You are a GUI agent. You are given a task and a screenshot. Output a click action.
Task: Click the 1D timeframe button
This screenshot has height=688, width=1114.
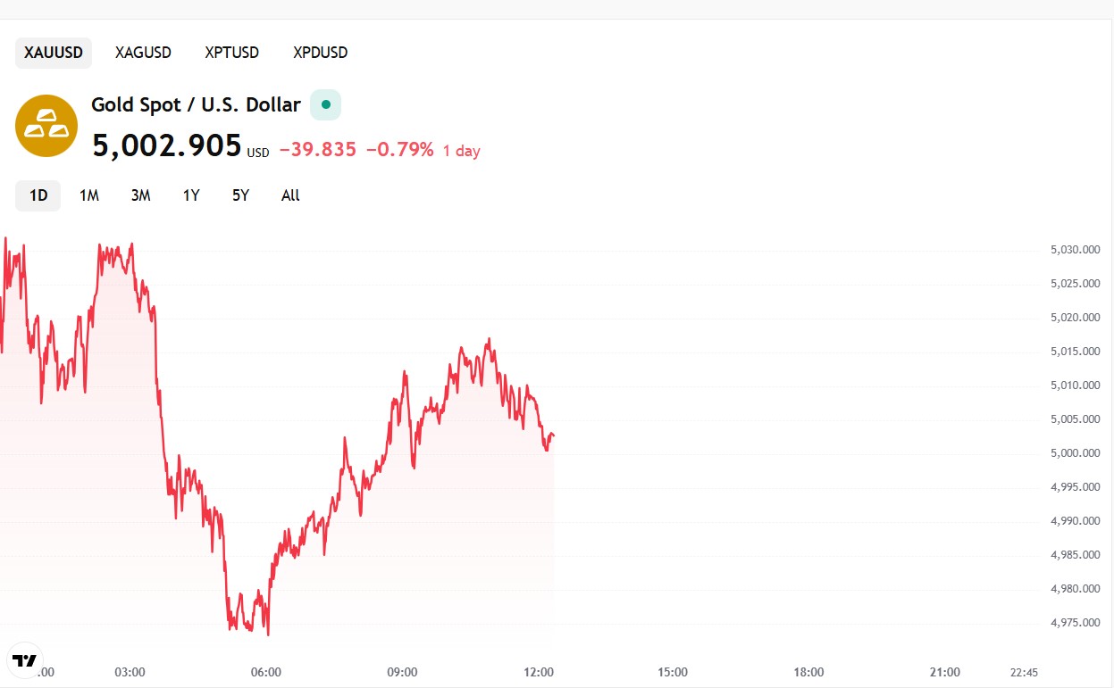(38, 195)
